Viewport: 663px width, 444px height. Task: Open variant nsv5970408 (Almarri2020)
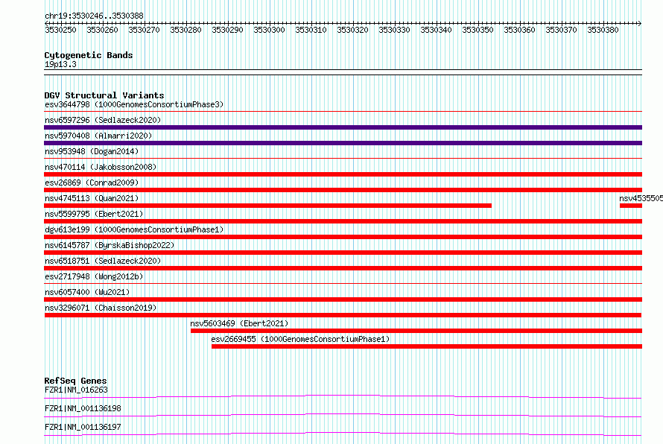[98, 136]
